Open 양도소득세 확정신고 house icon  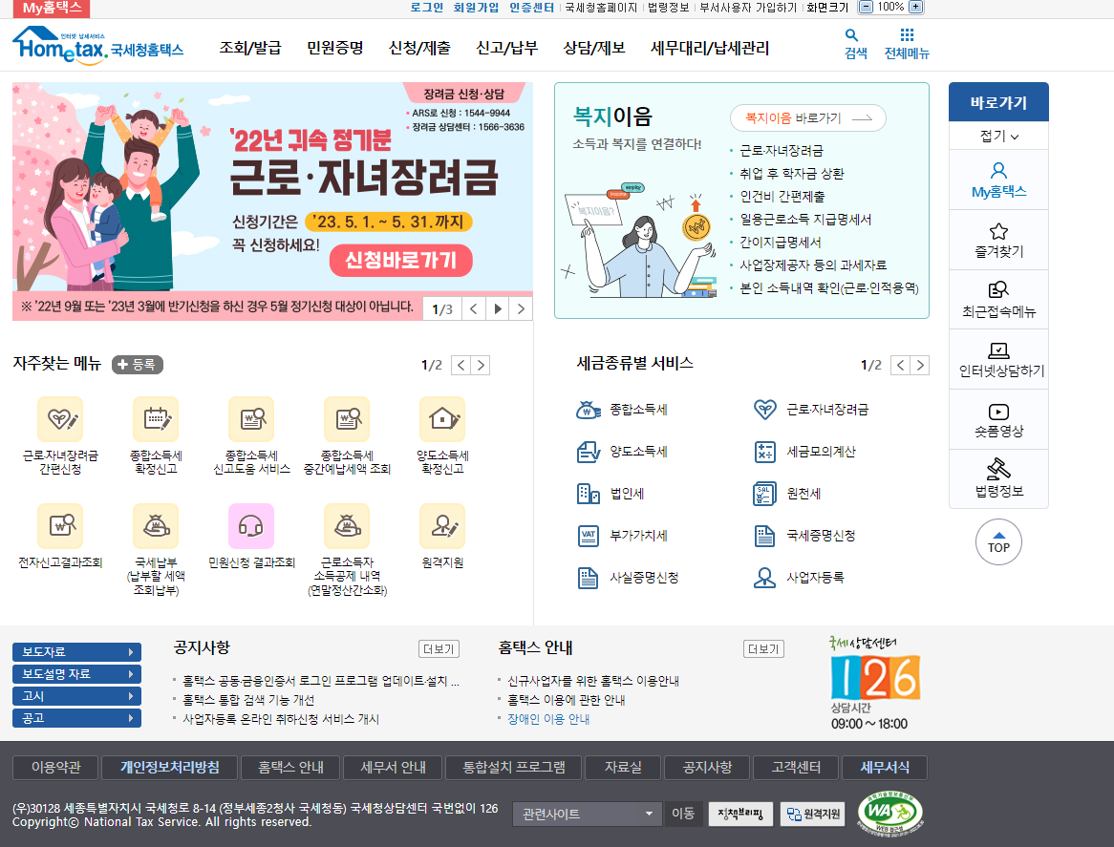point(442,419)
